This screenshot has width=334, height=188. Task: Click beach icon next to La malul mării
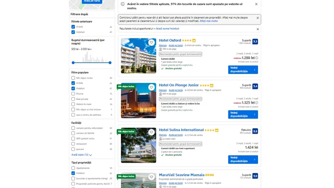coord(160,139)
